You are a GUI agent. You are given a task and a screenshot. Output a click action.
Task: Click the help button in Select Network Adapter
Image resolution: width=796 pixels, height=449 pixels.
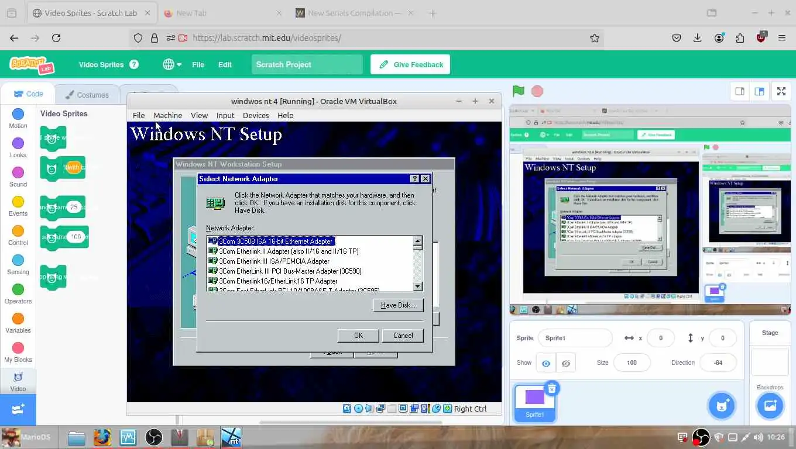click(x=415, y=179)
